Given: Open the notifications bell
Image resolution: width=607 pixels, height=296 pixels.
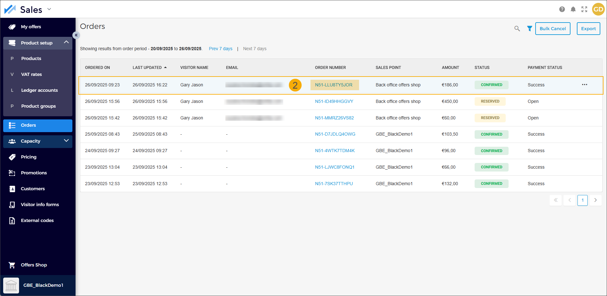Looking at the screenshot, I should (573, 9).
